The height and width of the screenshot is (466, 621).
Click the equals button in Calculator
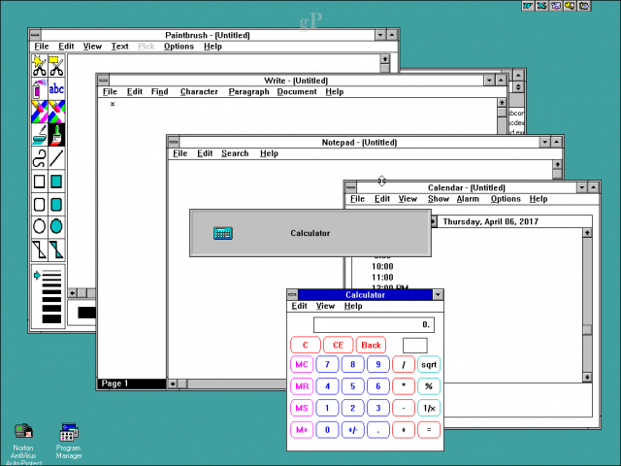(429, 430)
